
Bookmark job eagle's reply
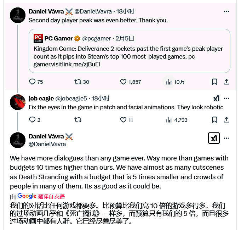214,120
